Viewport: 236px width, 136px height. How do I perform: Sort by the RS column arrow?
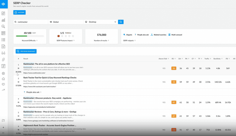click(175, 59)
